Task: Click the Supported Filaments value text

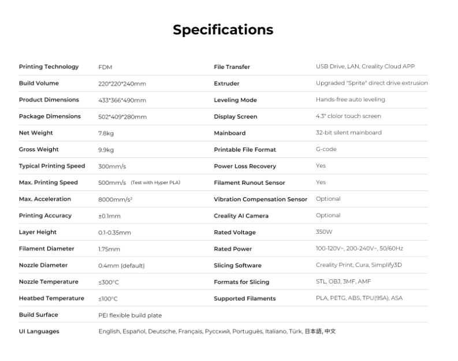Action: click(x=359, y=299)
